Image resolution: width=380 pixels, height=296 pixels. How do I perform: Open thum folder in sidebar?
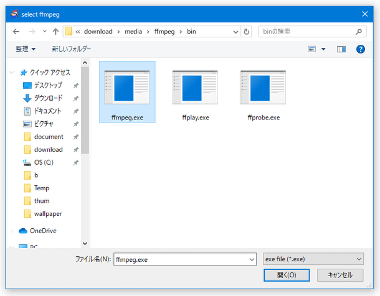37,201
